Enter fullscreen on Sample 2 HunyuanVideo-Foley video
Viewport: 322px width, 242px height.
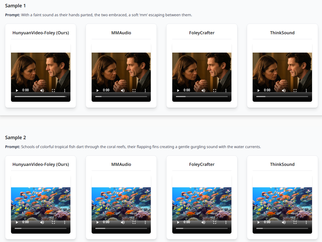click(53, 222)
